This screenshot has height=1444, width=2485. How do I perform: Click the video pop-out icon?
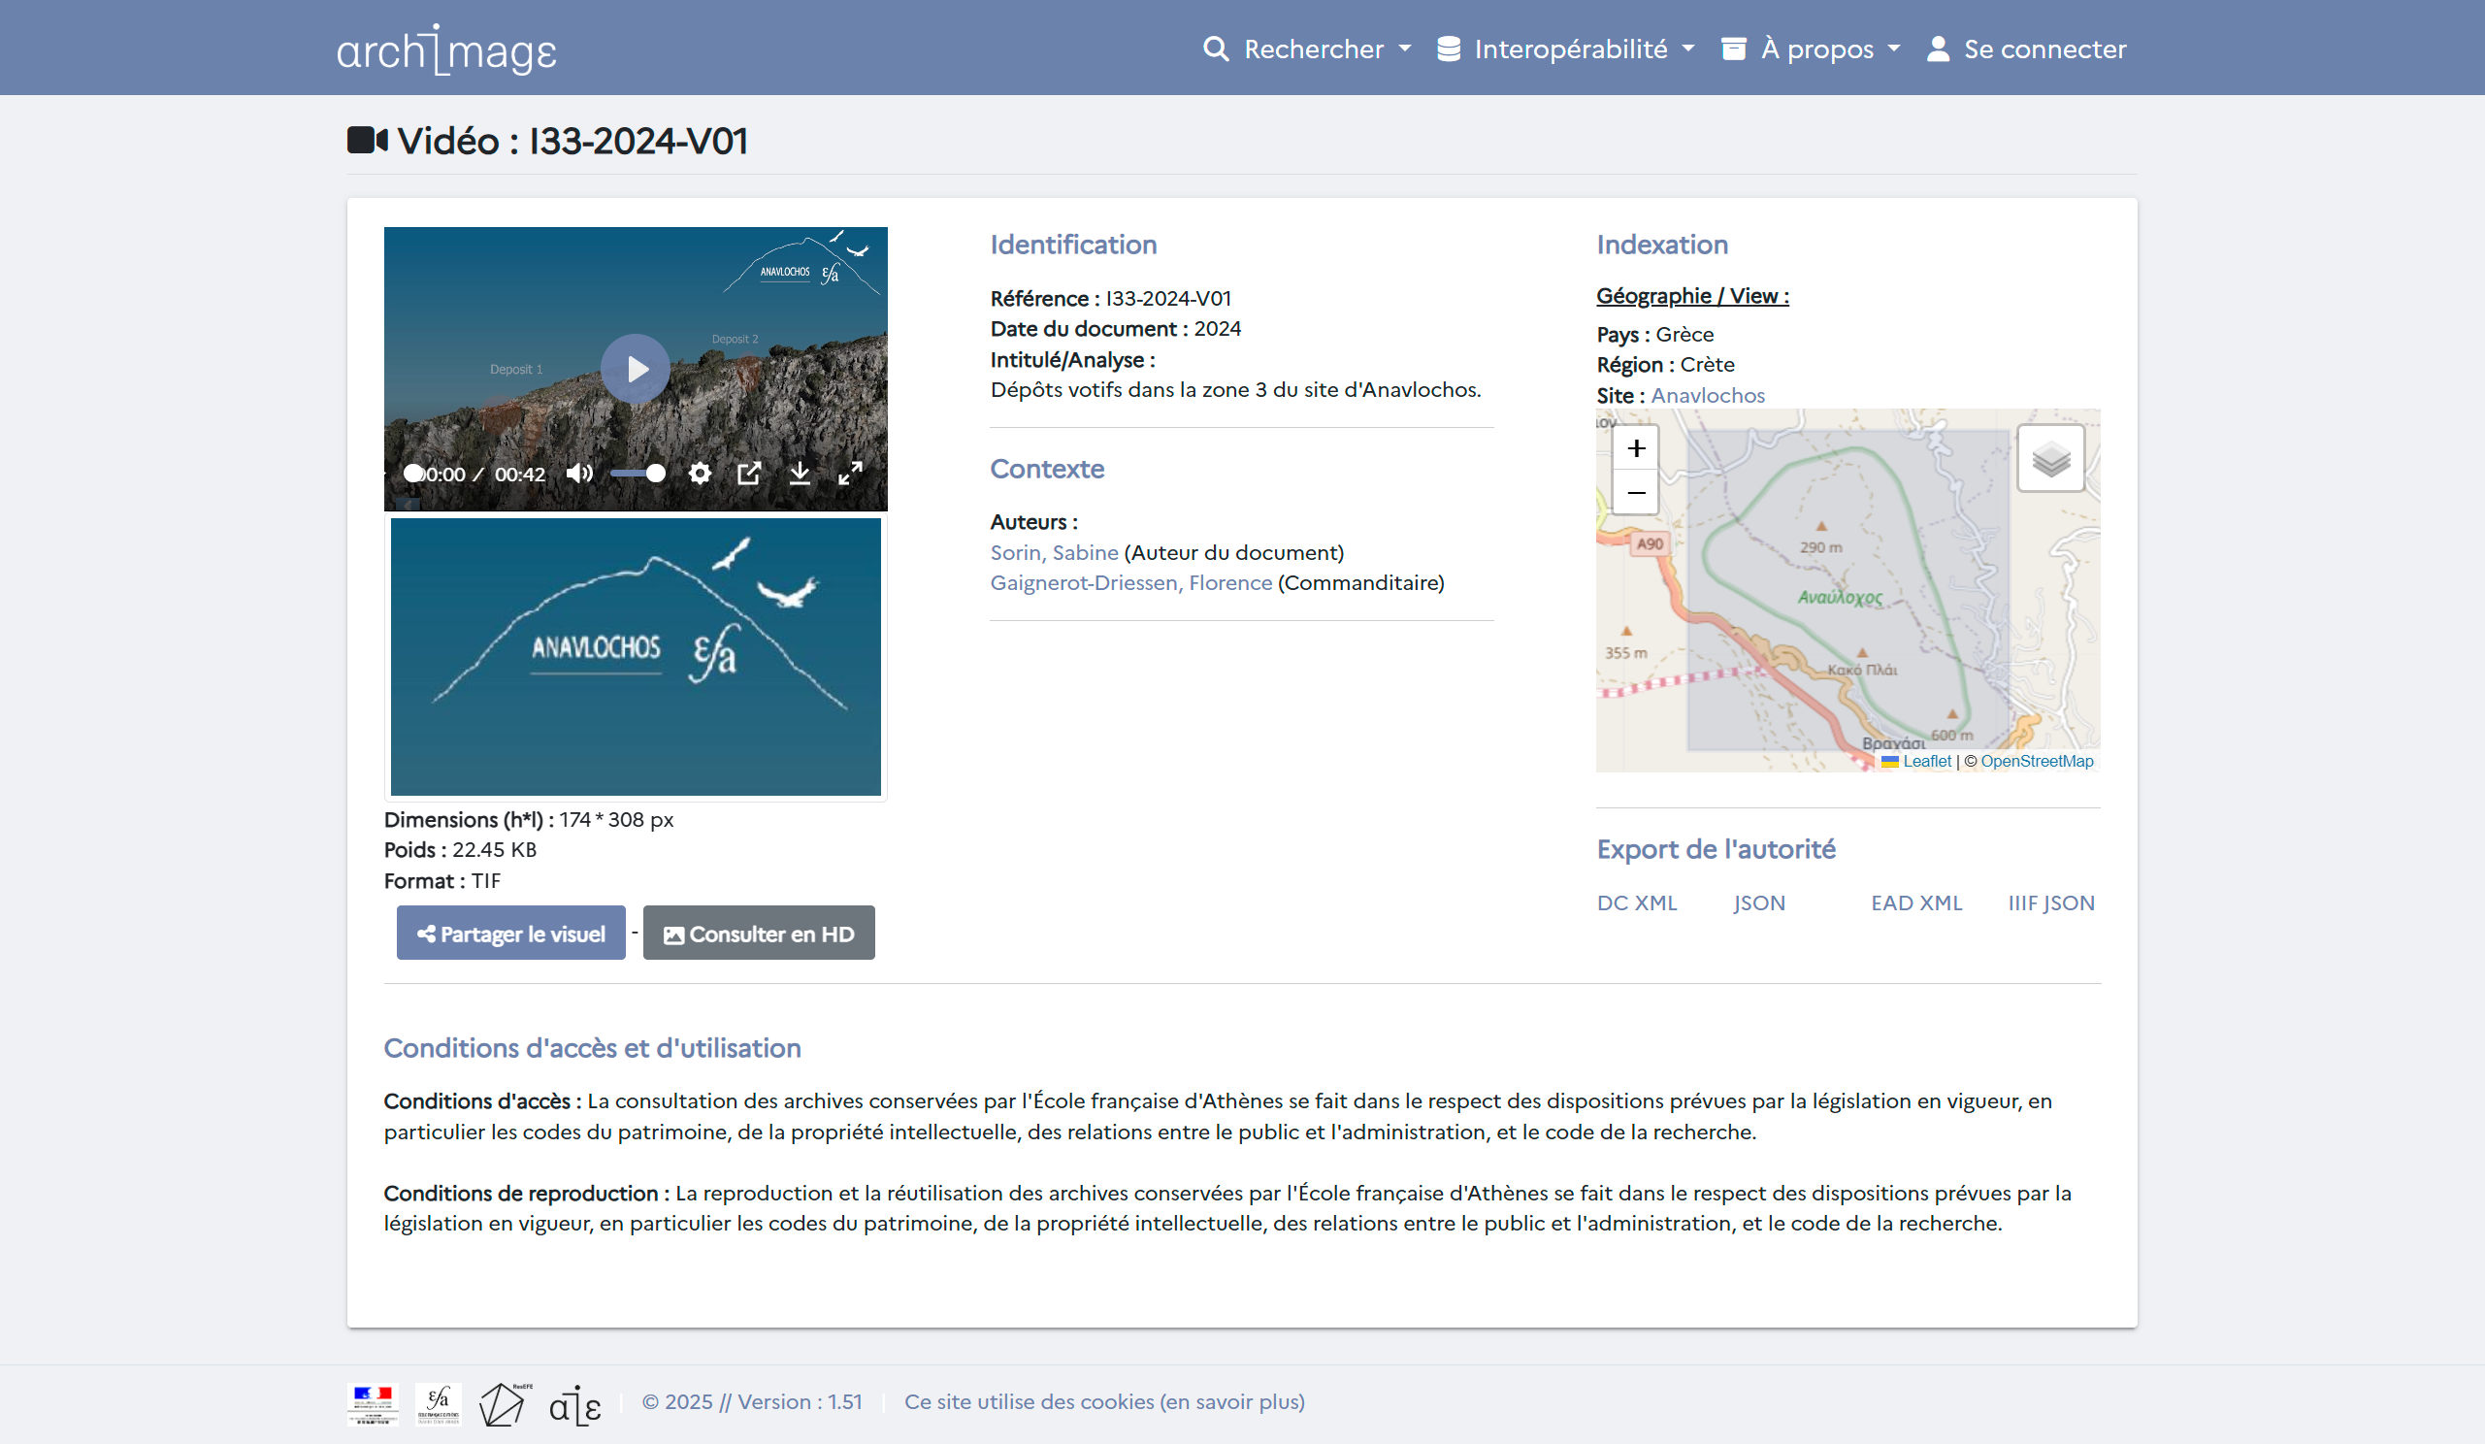[x=749, y=474]
